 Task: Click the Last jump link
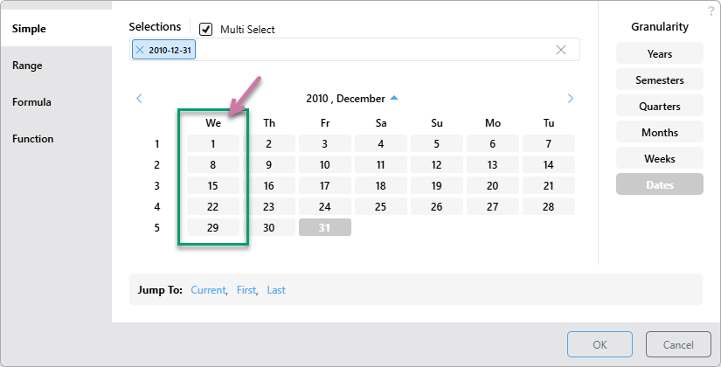pyautogui.click(x=276, y=290)
